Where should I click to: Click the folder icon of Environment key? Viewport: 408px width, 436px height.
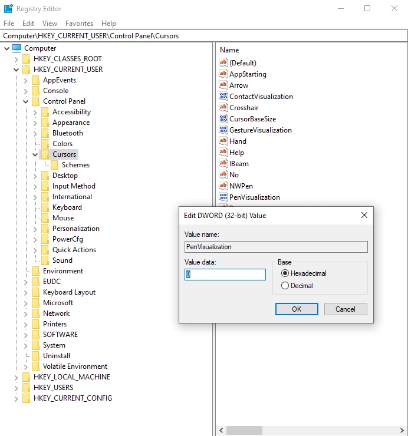[x=35, y=271]
